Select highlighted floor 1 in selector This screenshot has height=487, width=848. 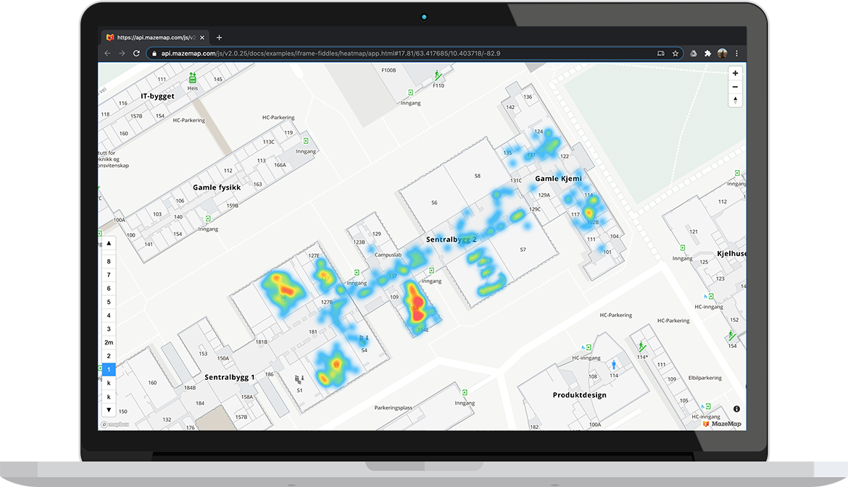[109, 369]
